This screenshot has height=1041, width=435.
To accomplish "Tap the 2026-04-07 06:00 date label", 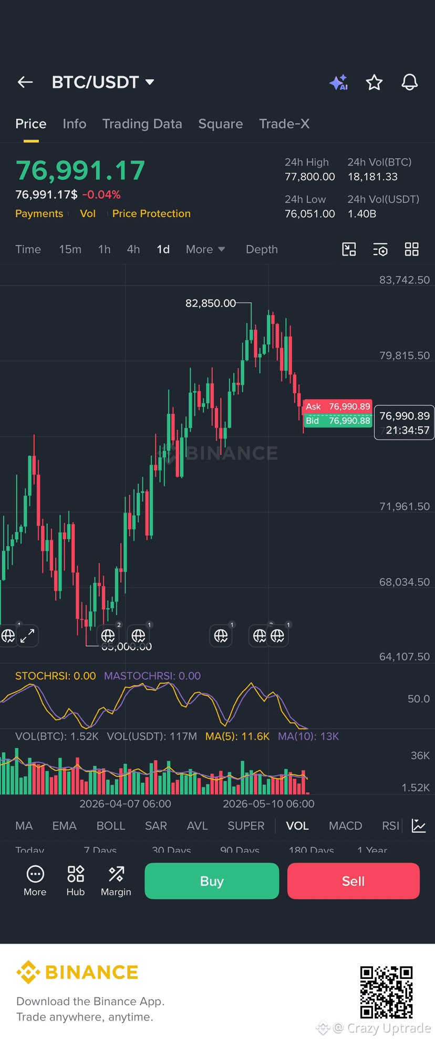I will (125, 803).
